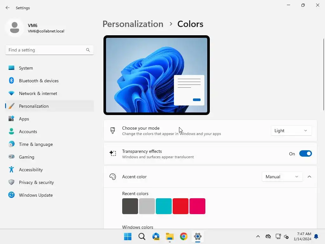
Task: Open the Light mode dropdown
Action: [x=291, y=131]
